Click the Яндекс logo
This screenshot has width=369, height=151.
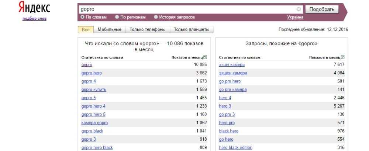[x=34, y=8]
